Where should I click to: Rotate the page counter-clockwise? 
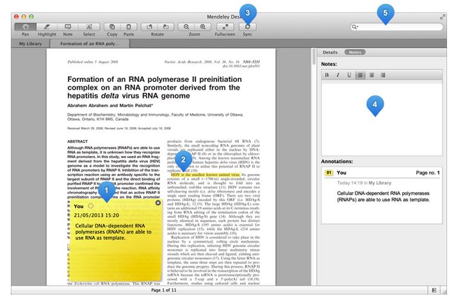coord(149,27)
